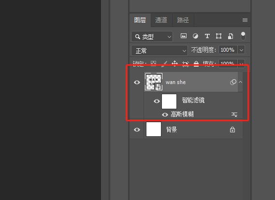Select the 智能滤镜 filter mask thumbnail
Screen dimensions: 275x200
pyautogui.click(x=169, y=101)
